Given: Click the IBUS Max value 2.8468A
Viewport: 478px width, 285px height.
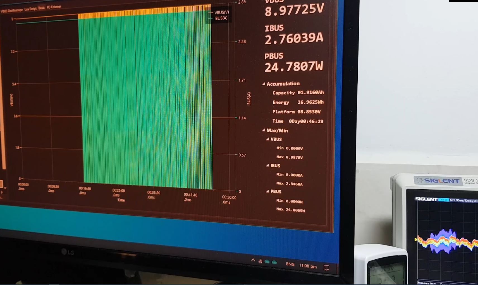Looking at the screenshot, I should click(x=294, y=184).
